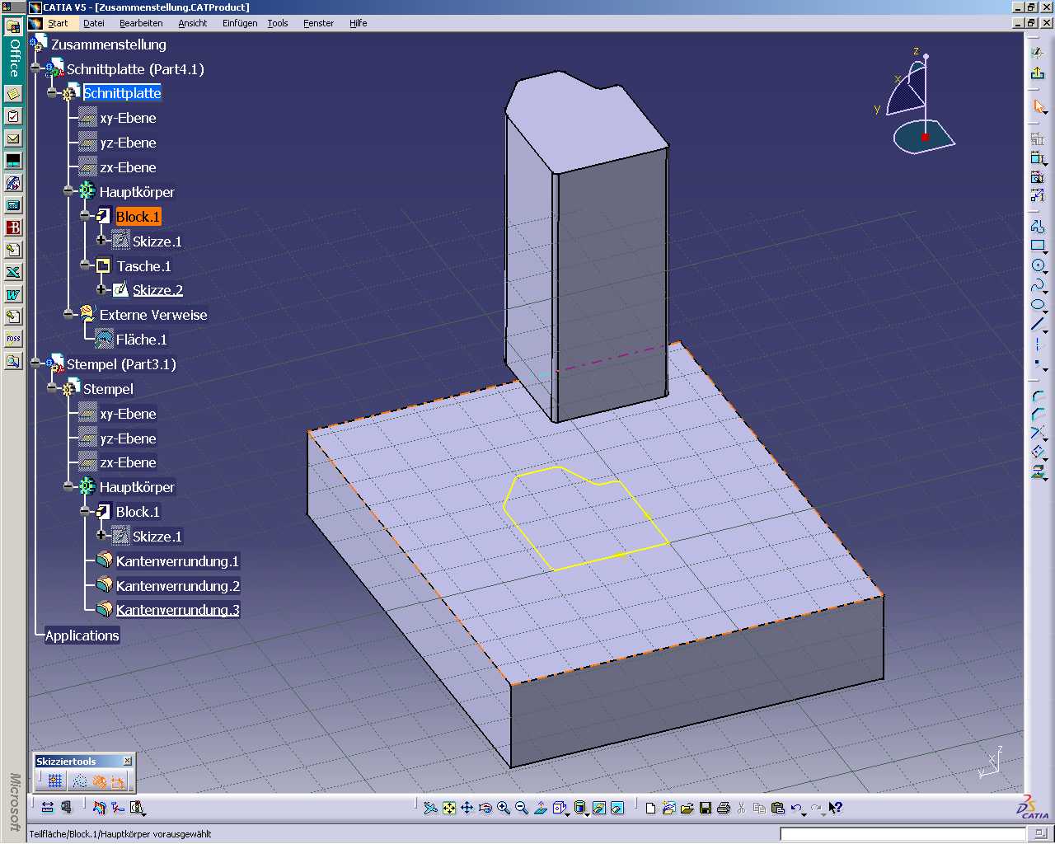Image resolution: width=1055 pixels, height=844 pixels.
Task: Open the Start menu
Action: [58, 23]
